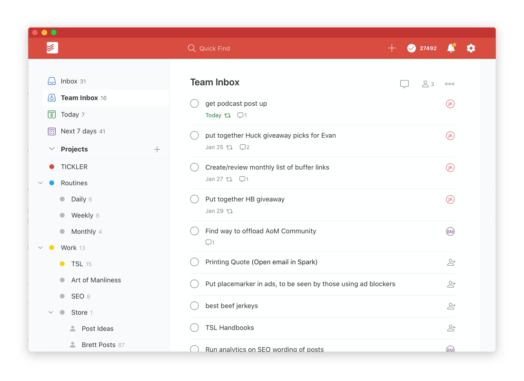Add a new task with the plus button

[392, 48]
